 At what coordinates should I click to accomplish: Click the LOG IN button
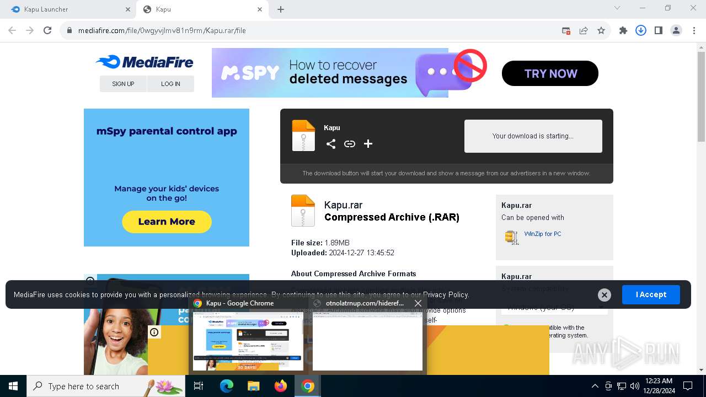170,84
